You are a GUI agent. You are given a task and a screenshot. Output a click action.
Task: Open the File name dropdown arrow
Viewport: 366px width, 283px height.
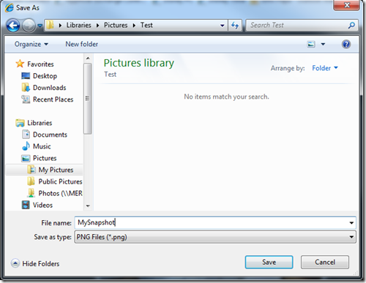tap(351, 222)
